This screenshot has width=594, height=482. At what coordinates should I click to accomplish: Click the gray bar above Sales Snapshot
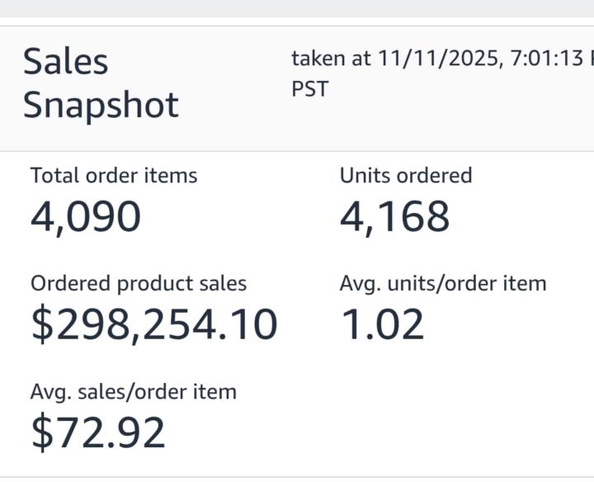[x=297, y=8]
